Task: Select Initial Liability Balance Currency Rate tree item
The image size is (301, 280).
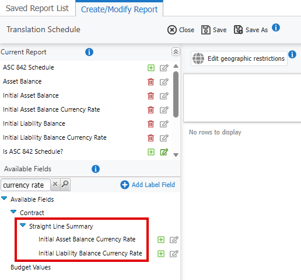Action: click(90, 253)
